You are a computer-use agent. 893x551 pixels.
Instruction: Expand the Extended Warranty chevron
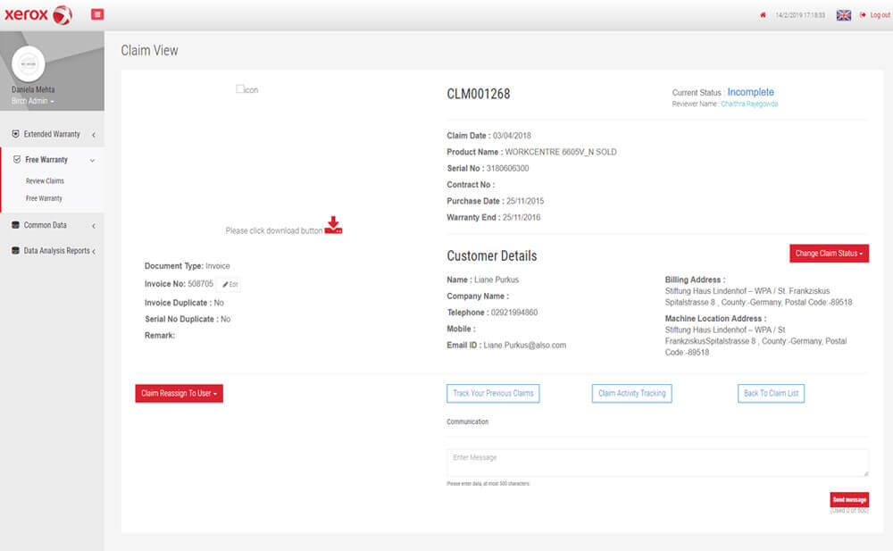94,135
